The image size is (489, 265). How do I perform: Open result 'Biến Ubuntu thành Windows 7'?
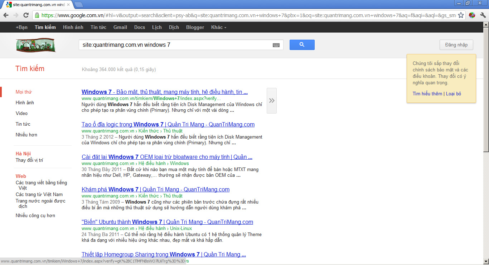(167, 222)
